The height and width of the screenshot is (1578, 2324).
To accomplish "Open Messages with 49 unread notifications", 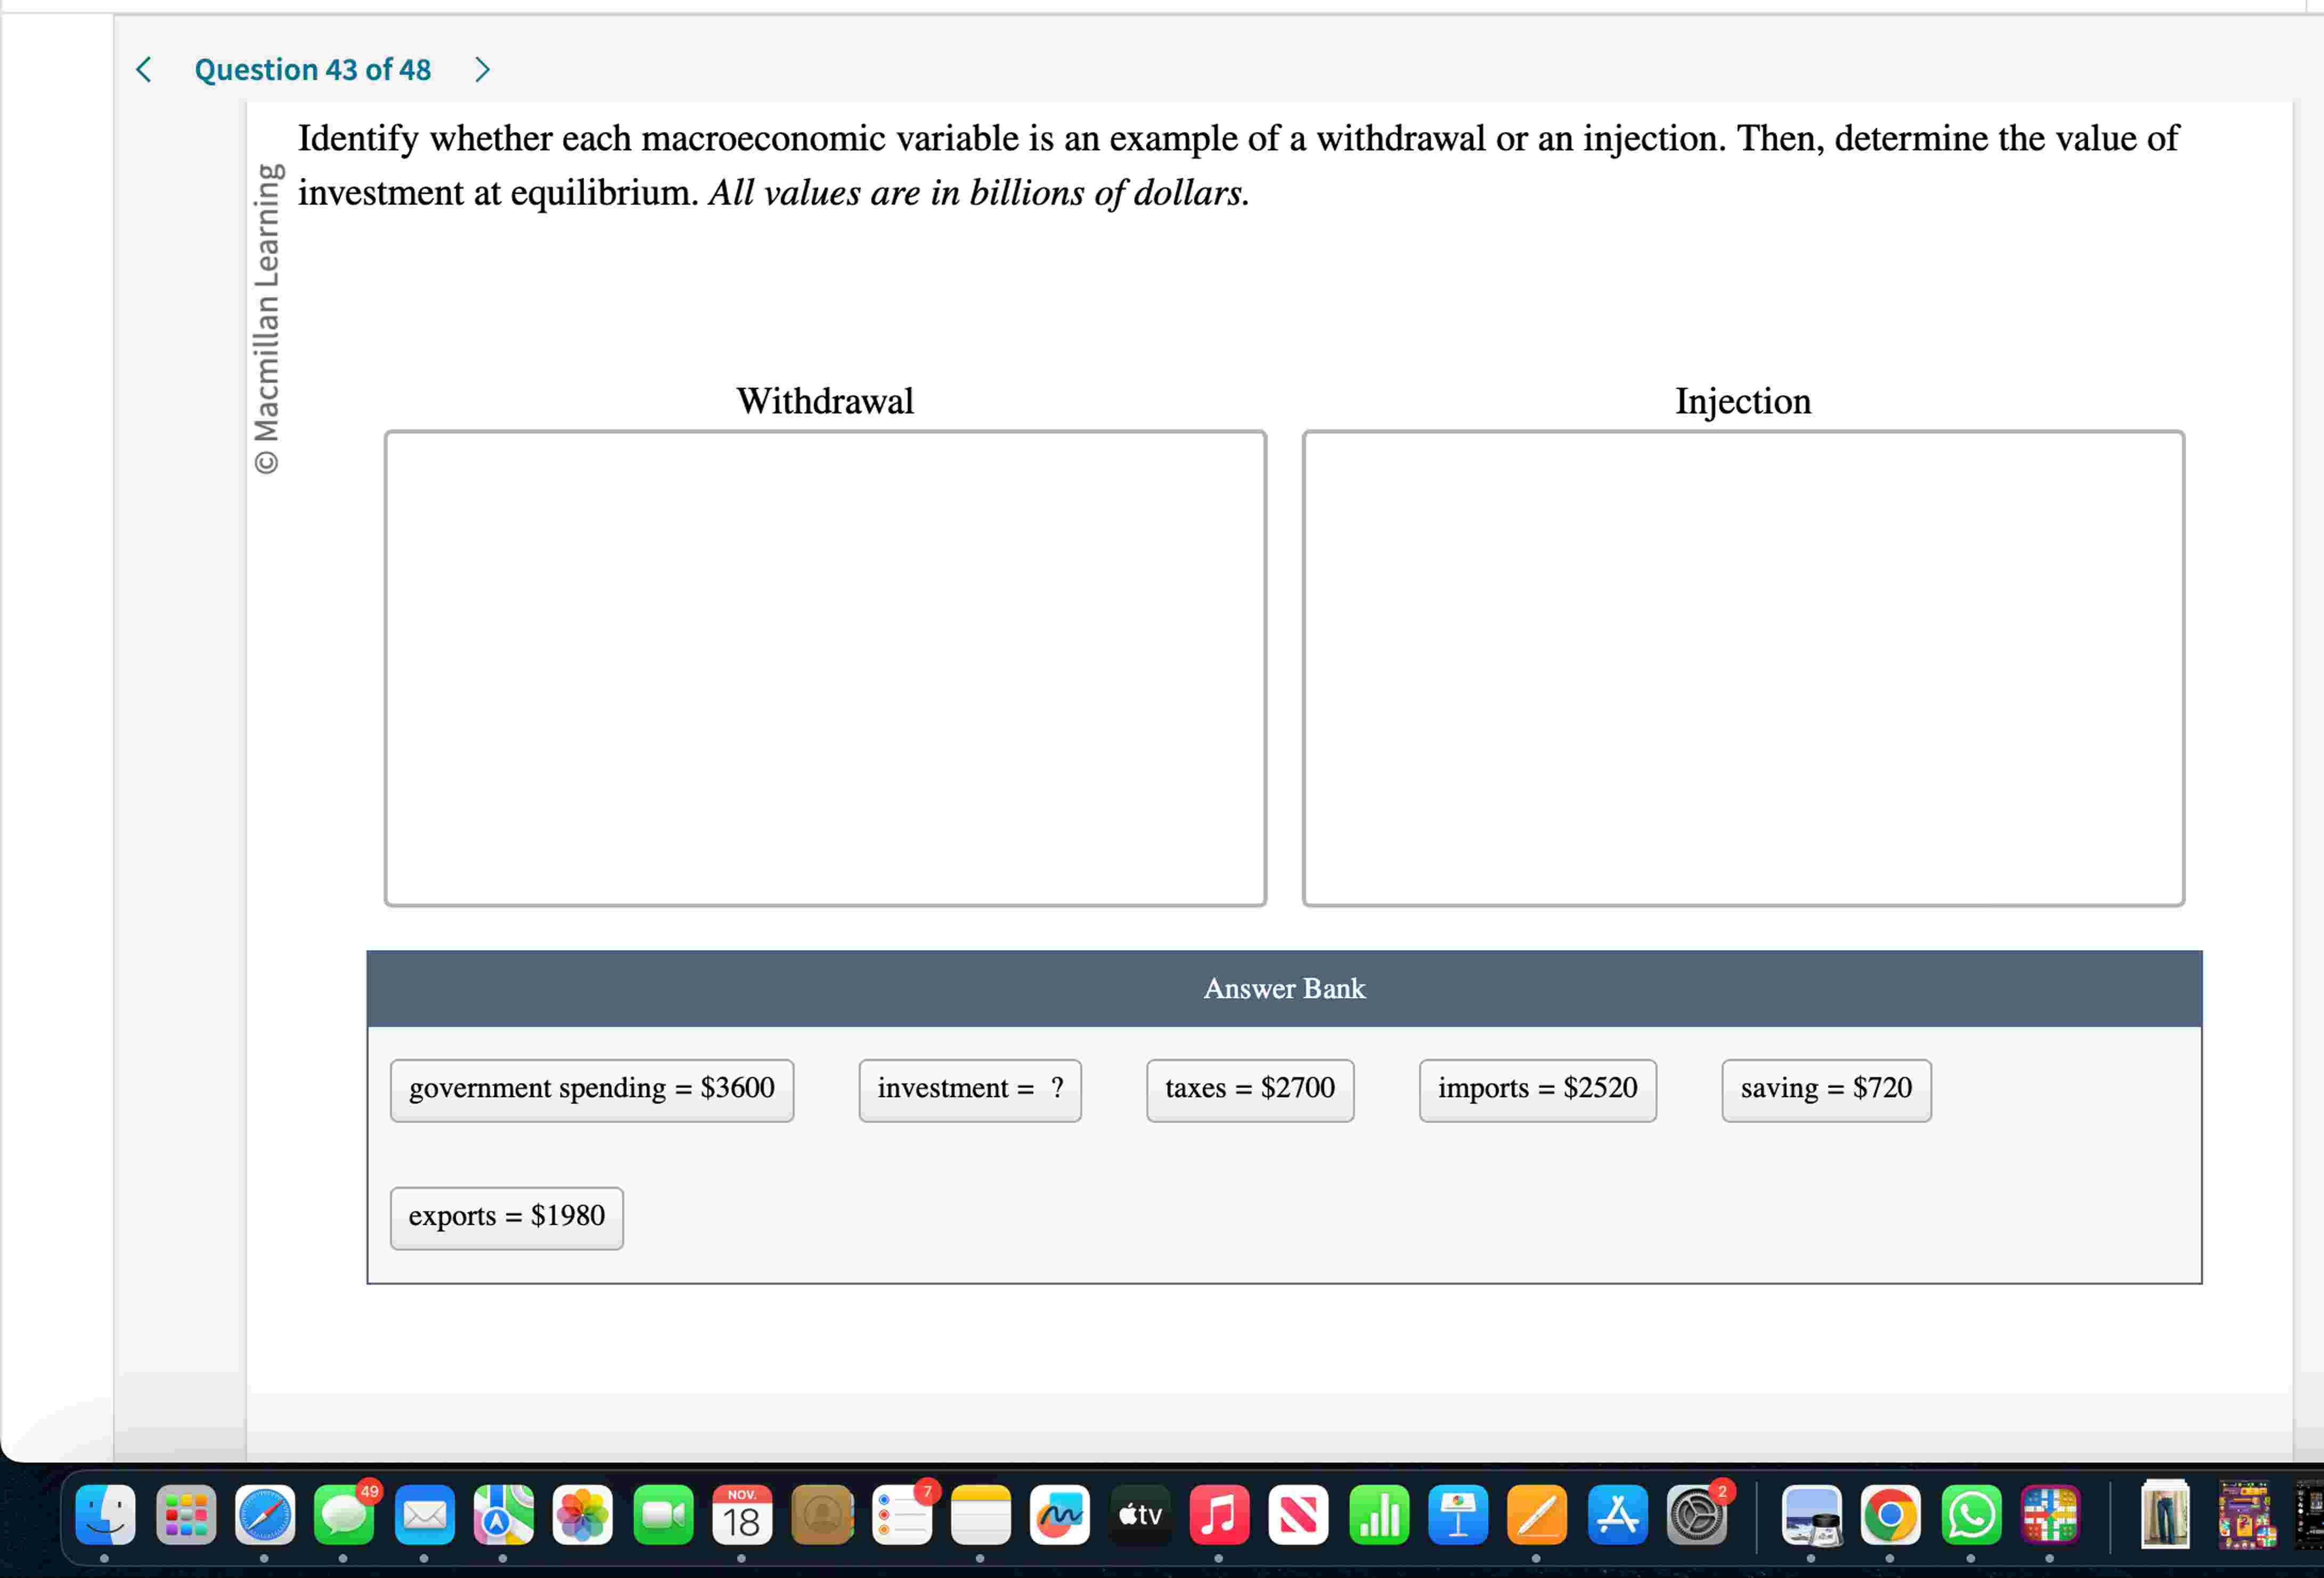I will 343,1515.
